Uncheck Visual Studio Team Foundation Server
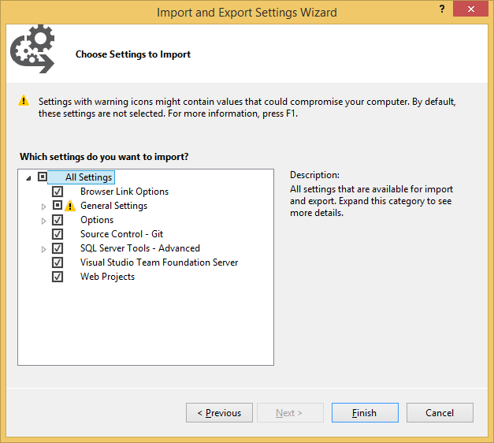The height and width of the screenshot is (443, 494). click(x=58, y=262)
